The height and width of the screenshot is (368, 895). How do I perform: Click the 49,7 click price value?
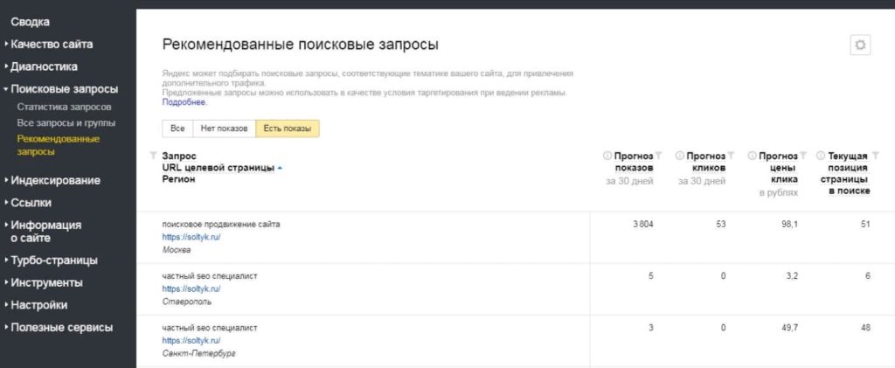pos(790,328)
